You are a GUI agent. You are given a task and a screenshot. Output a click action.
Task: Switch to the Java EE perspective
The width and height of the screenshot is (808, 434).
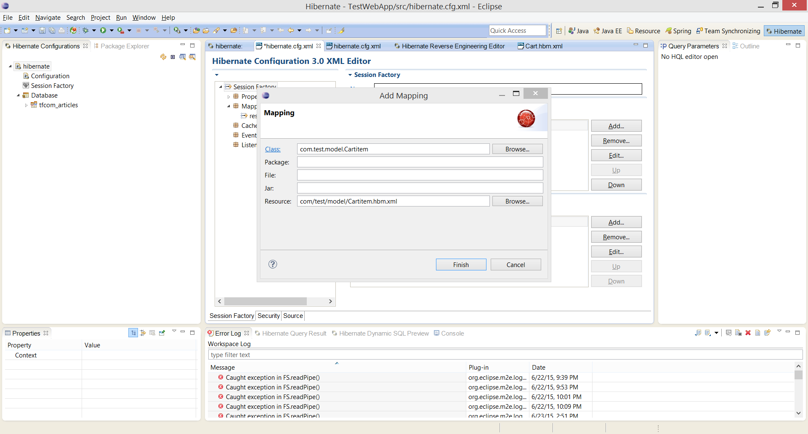(608, 31)
